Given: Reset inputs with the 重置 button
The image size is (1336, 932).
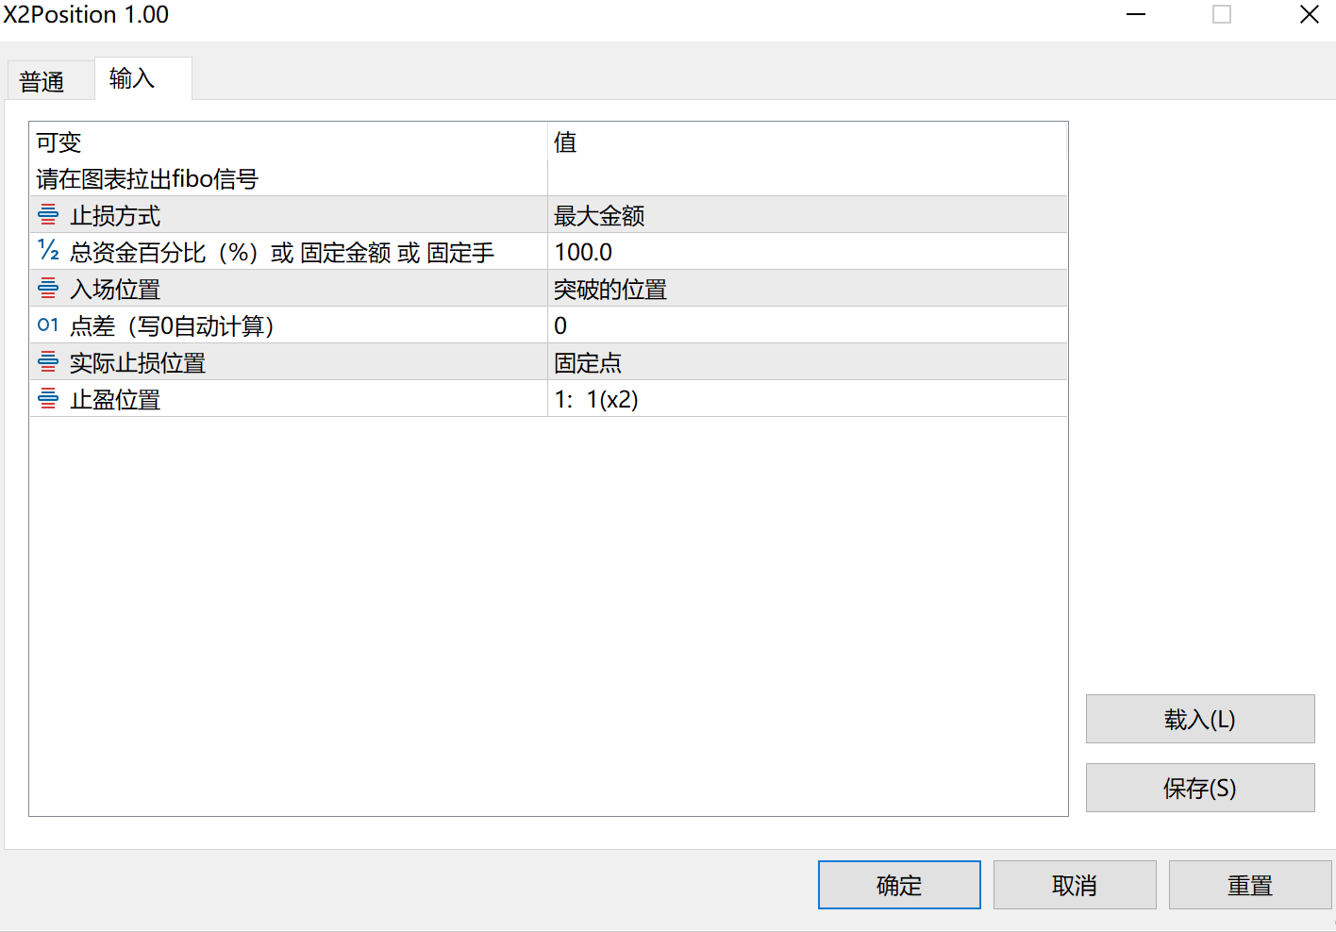Looking at the screenshot, I should click(1249, 885).
